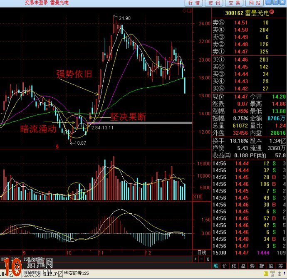
Task: Click month marker 12 on the time axis
Action: coord(148,253)
